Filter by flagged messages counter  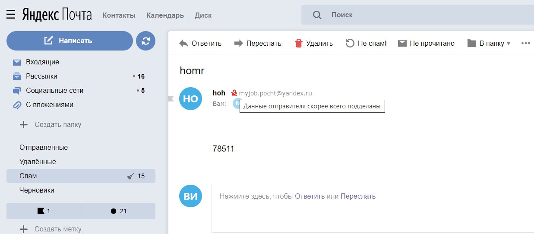click(44, 211)
